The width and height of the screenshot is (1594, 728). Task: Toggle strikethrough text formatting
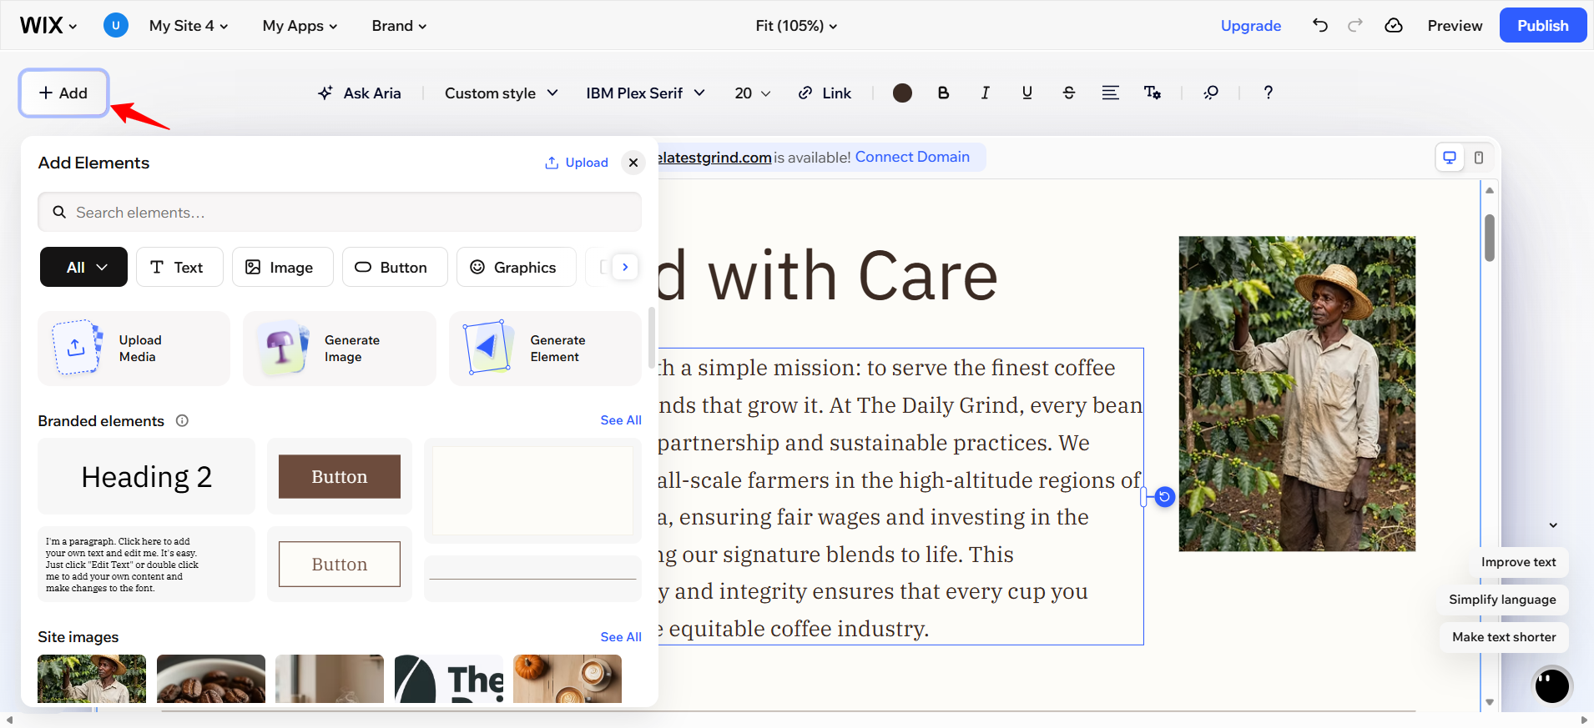[x=1068, y=93]
